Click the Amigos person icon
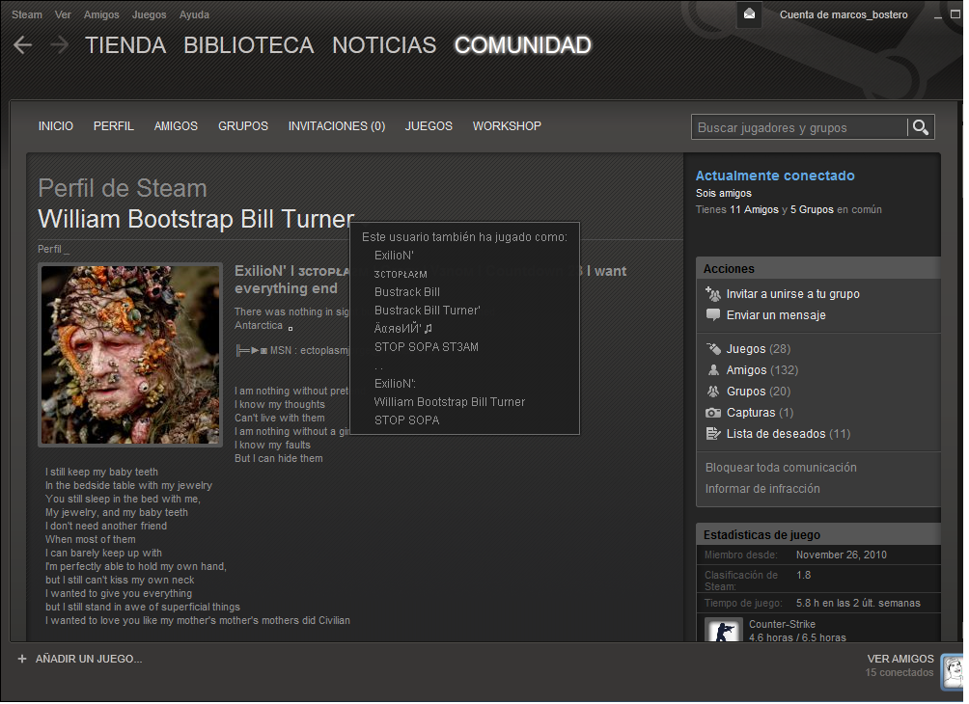969x704 pixels. point(713,370)
